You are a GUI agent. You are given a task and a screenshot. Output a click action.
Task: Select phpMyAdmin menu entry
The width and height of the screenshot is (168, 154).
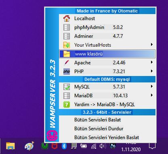(x=107, y=27)
